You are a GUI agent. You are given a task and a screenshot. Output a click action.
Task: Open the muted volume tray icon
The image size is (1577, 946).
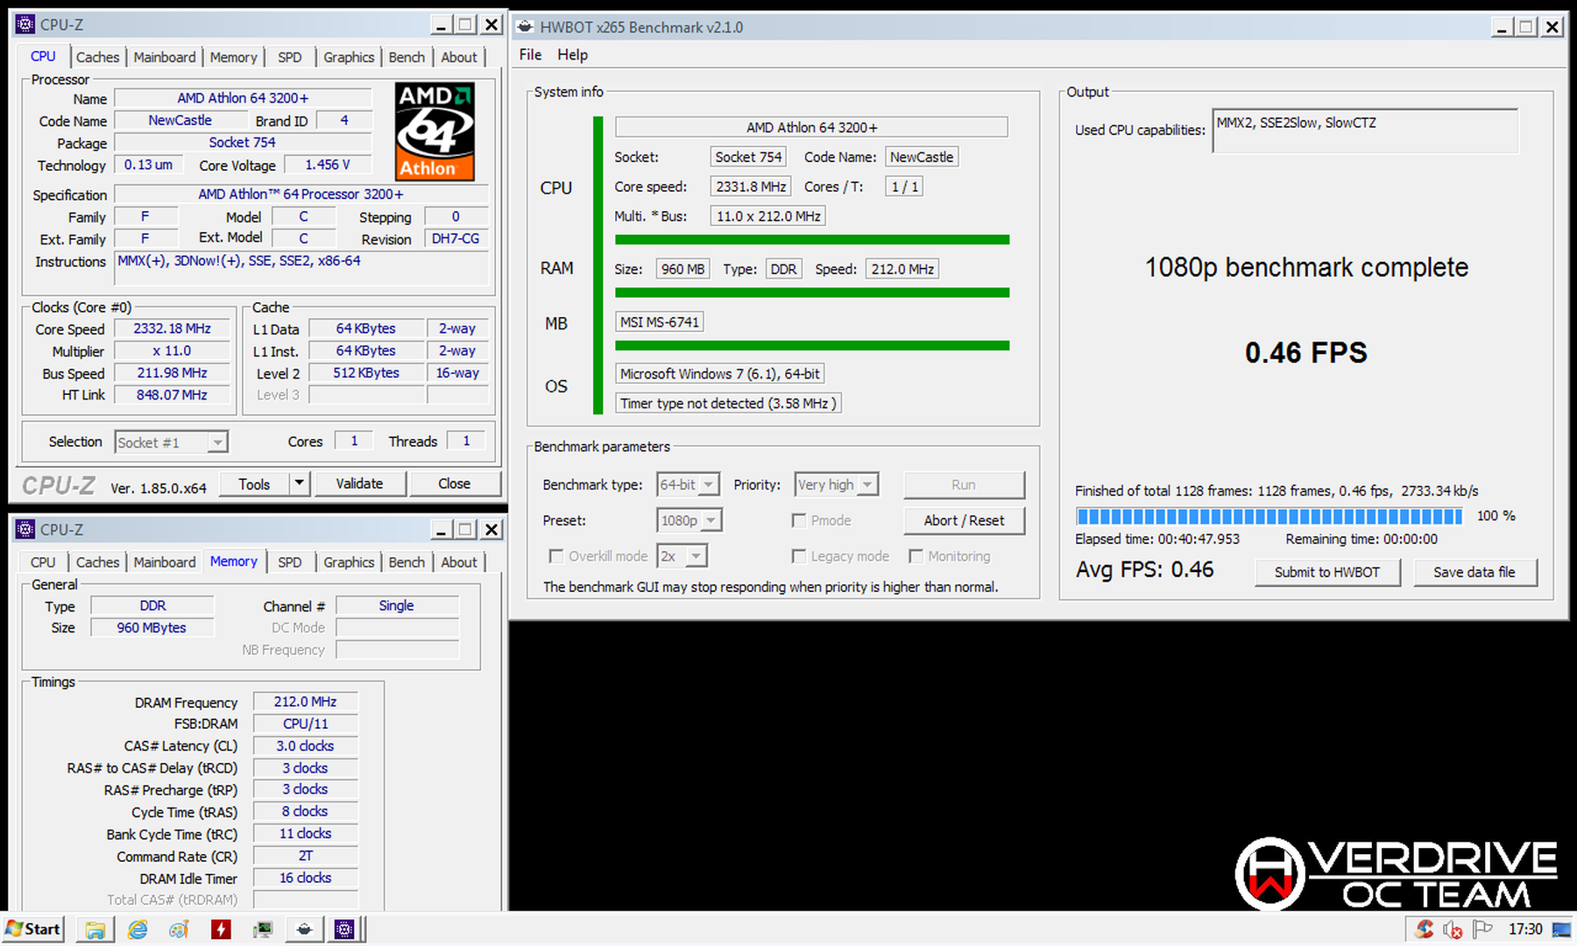point(1453,929)
